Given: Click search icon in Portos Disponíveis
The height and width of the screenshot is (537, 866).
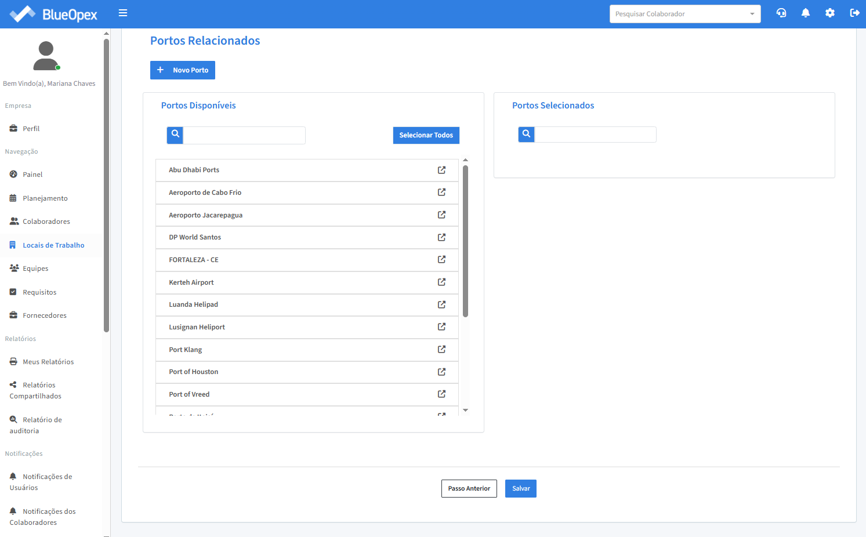Looking at the screenshot, I should 175,135.
